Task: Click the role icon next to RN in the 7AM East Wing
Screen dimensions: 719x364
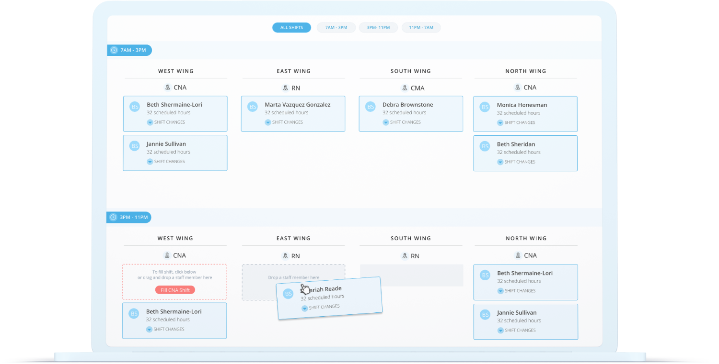Action: pos(285,88)
